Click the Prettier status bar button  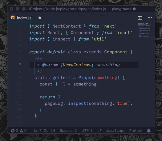click(x=136, y=131)
